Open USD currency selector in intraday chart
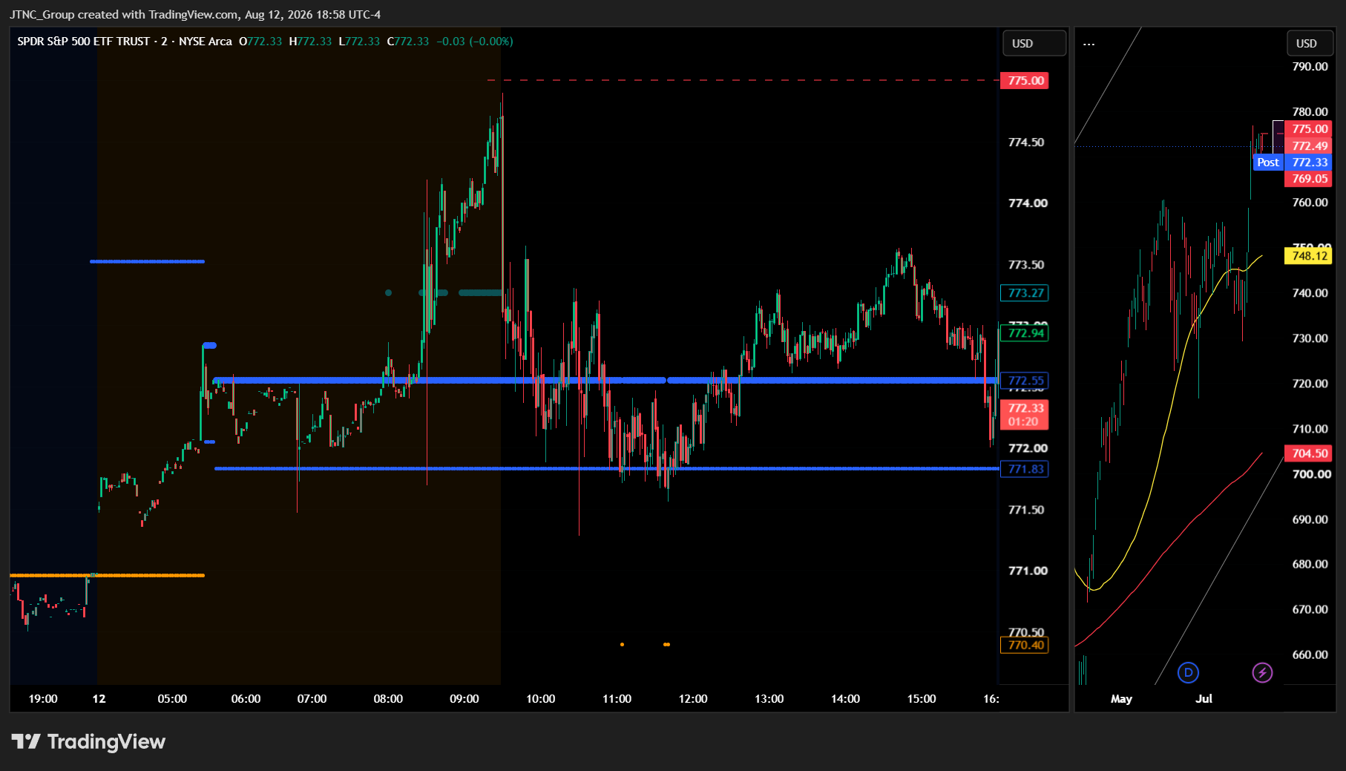This screenshot has width=1346, height=771. point(1034,43)
